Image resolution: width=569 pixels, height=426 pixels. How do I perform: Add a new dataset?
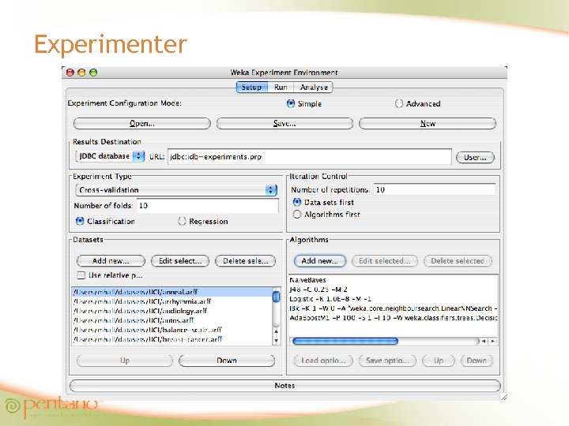pos(111,261)
